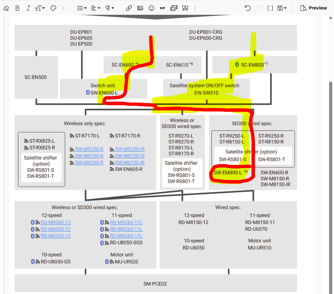Click the eraser clear formatting icon
The width and height of the screenshot is (334, 294).
(6, 8)
